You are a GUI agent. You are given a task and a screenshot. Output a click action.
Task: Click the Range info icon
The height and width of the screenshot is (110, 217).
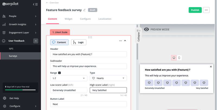pyautogui.click(x=59, y=73)
